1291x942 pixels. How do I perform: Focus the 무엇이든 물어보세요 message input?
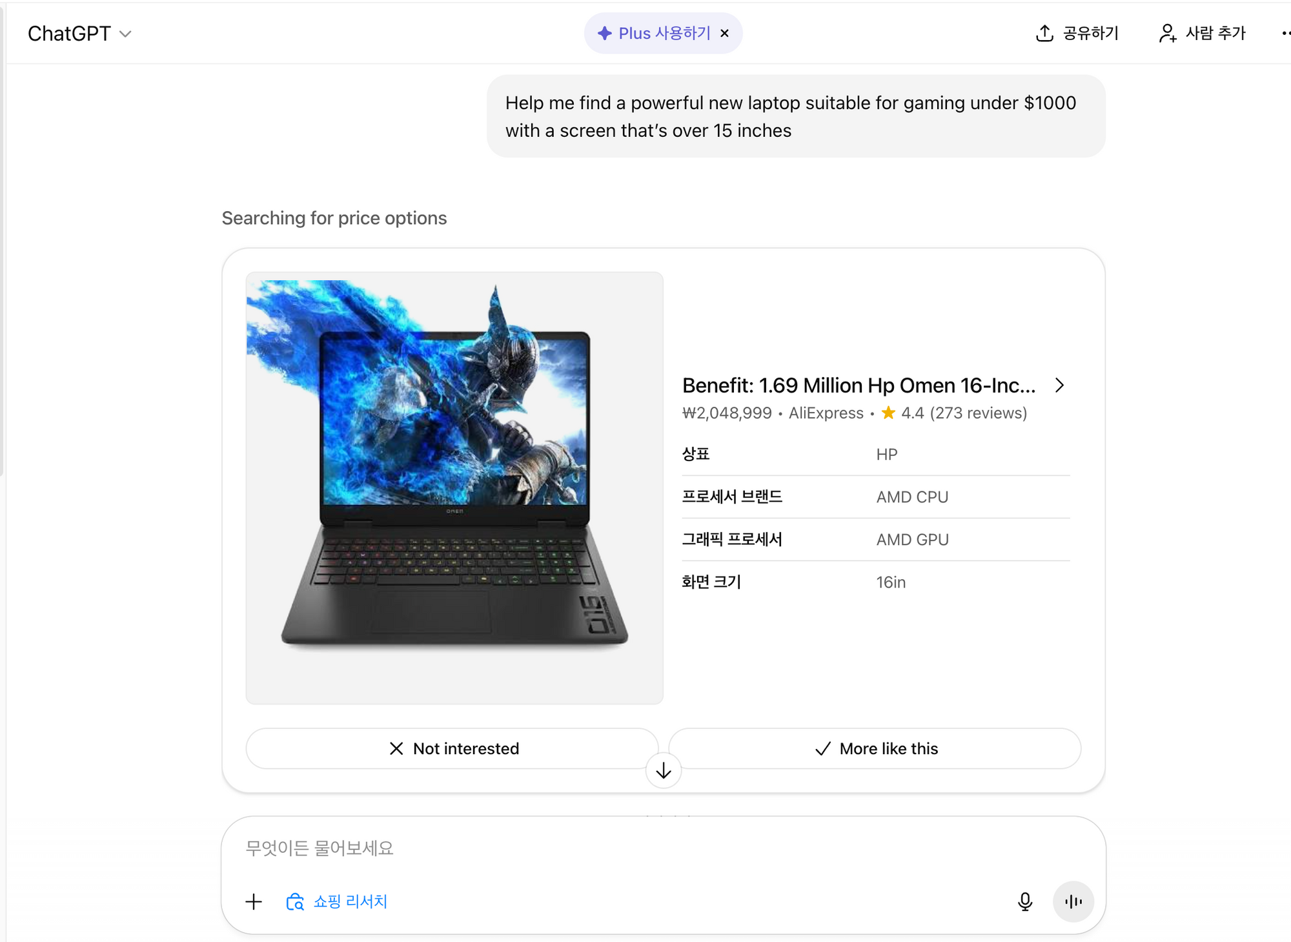click(664, 848)
